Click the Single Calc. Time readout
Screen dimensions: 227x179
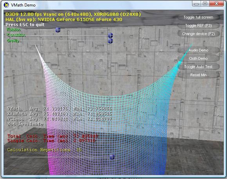(51, 141)
